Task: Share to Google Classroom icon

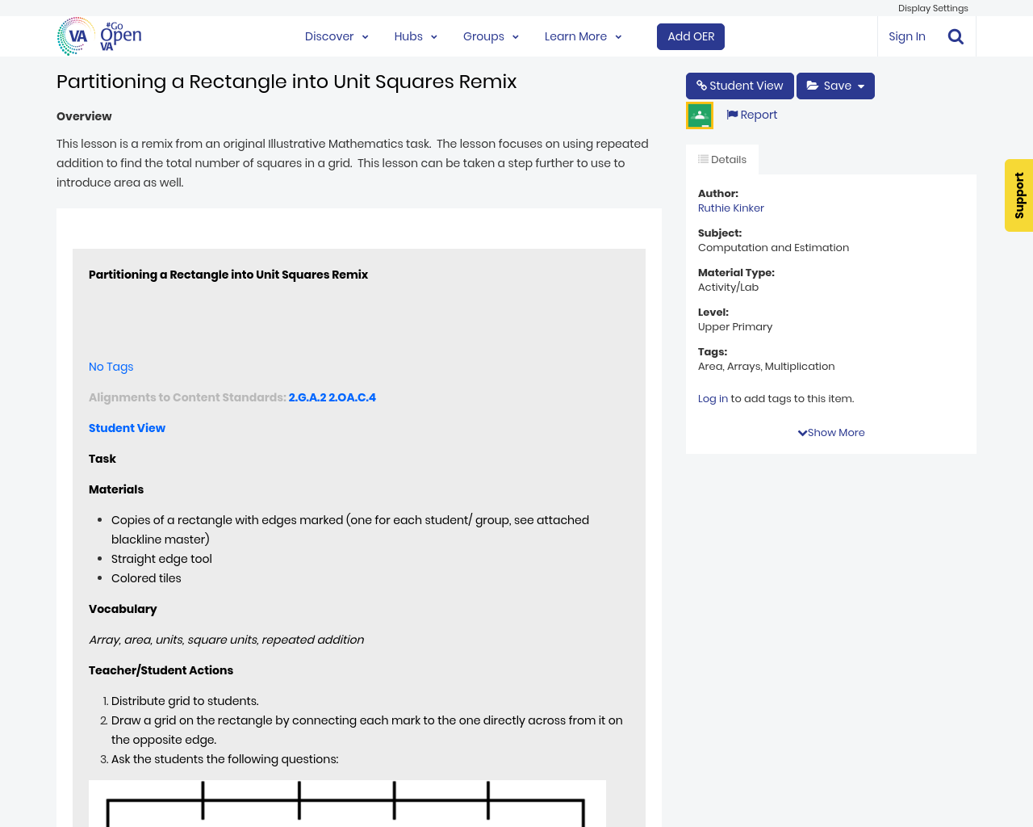Action: [699, 115]
